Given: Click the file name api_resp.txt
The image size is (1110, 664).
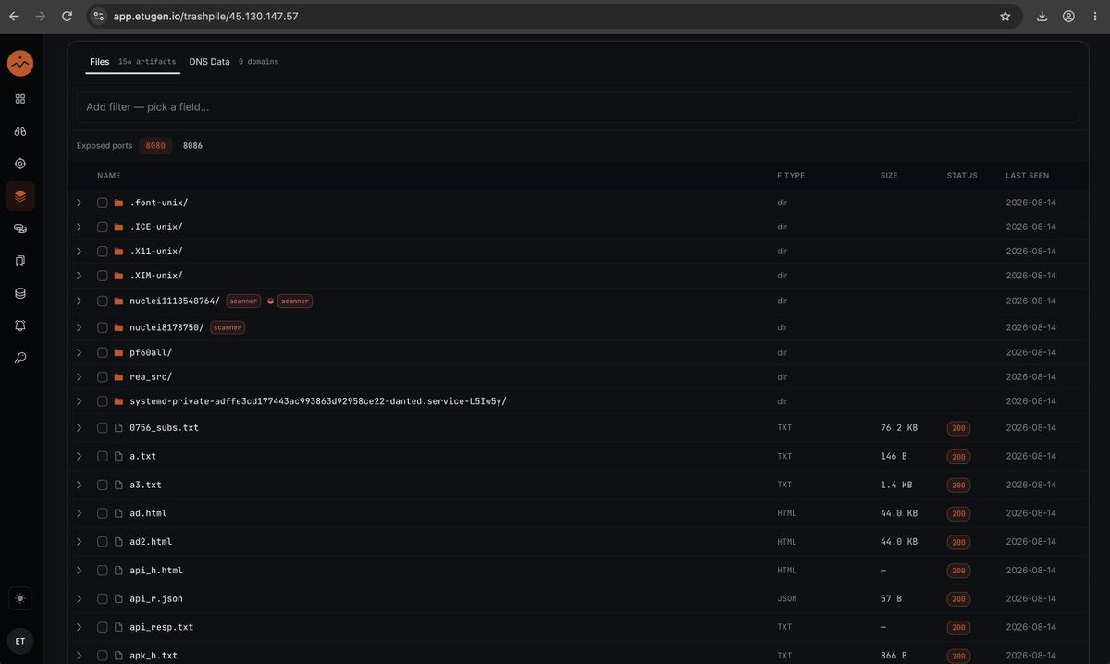Looking at the screenshot, I should pyautogui.click(x=162, y=627).
